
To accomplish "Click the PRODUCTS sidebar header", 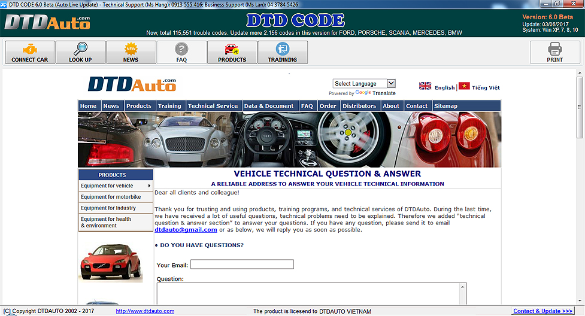I will (x=116, y=175).
